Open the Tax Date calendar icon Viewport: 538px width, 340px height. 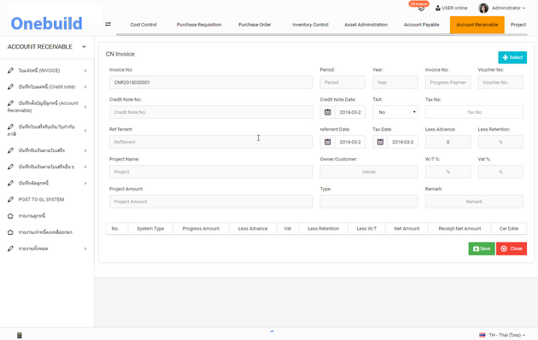380,142
